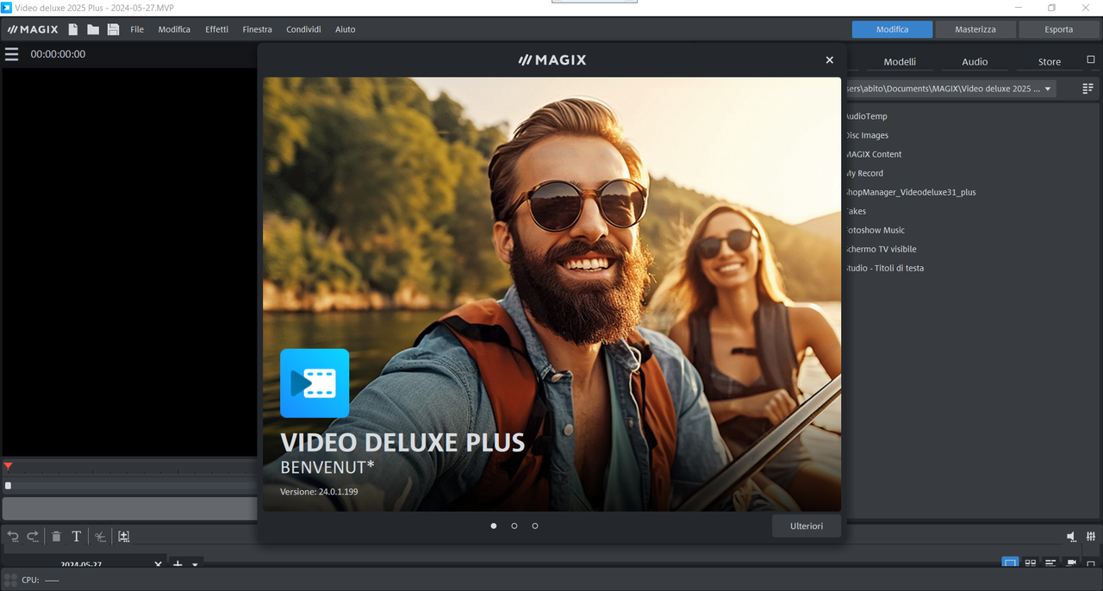Click the red playhead marker
This screenshot has width=1103, height=591.
[8, 466]
